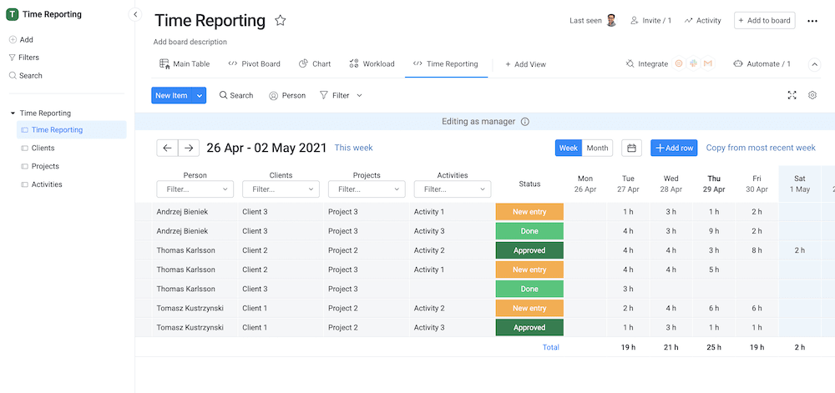This screenshot has width=835, height=393.
Task: Open Automate / 1
Action: (762, 63)
